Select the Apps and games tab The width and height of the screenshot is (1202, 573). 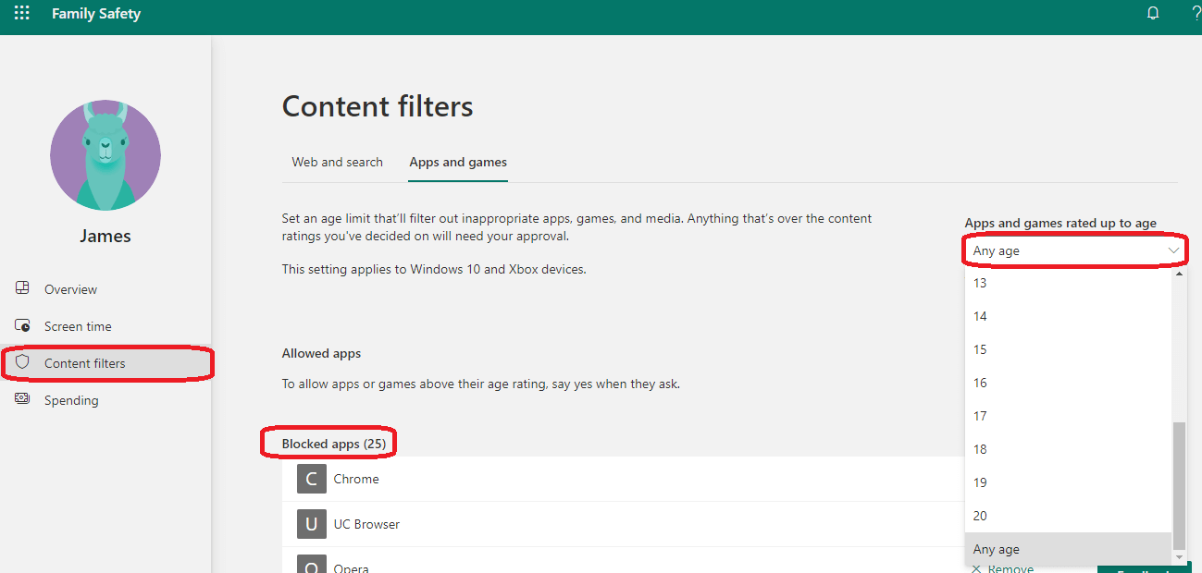pyautogui.click(x=458, y=162)
